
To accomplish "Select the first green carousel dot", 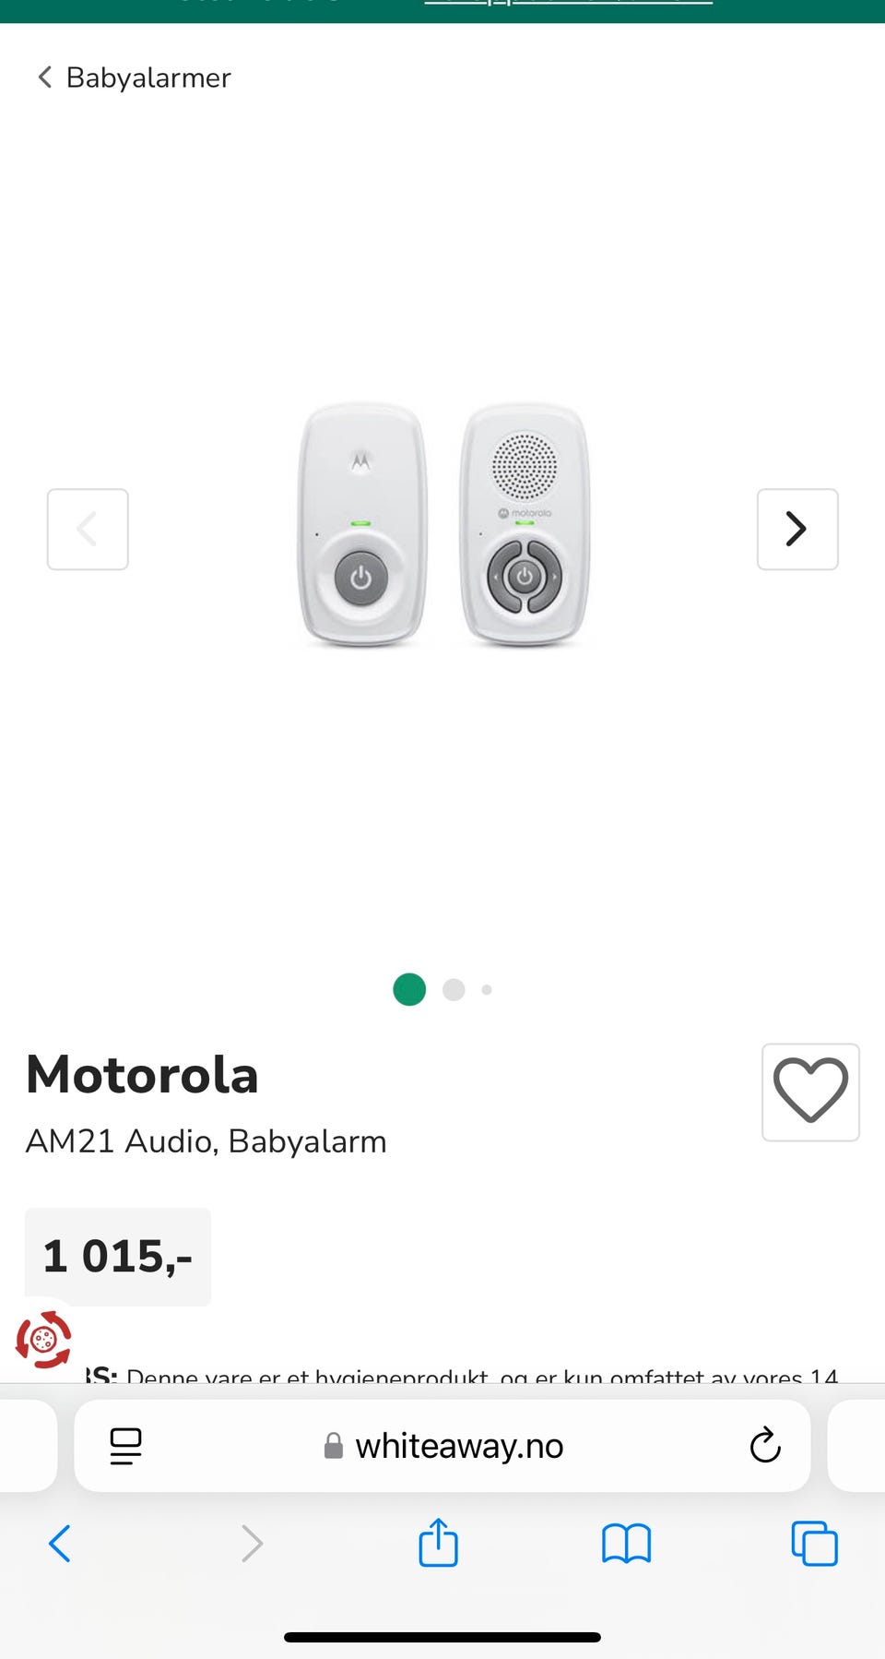I will 409,989.
